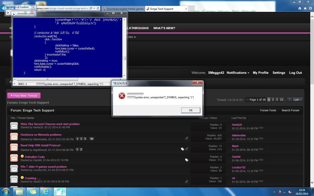Open the Forum Tools menu
The image size is (314, 196).
[268, 110]
